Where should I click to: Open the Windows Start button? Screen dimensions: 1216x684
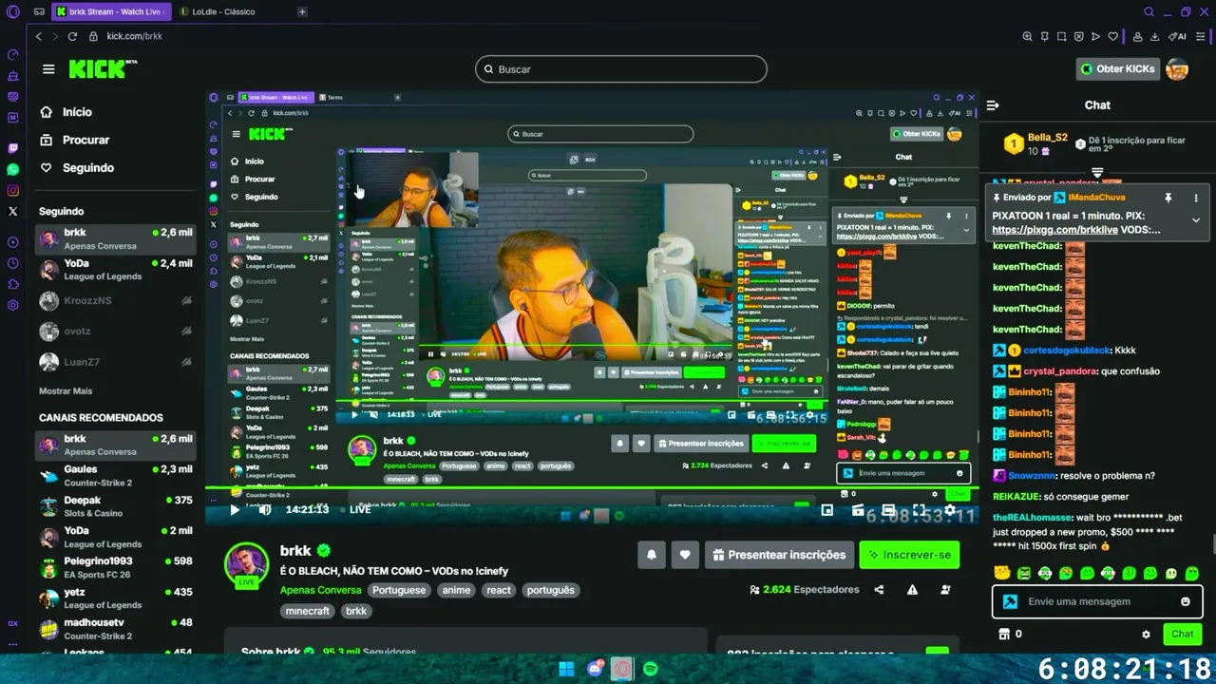click(x=566, y=669)
